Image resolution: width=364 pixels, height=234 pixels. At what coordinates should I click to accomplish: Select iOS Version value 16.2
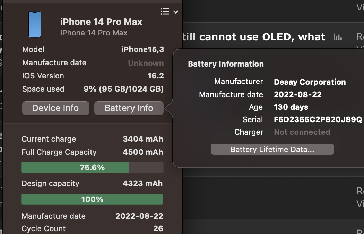156,76
